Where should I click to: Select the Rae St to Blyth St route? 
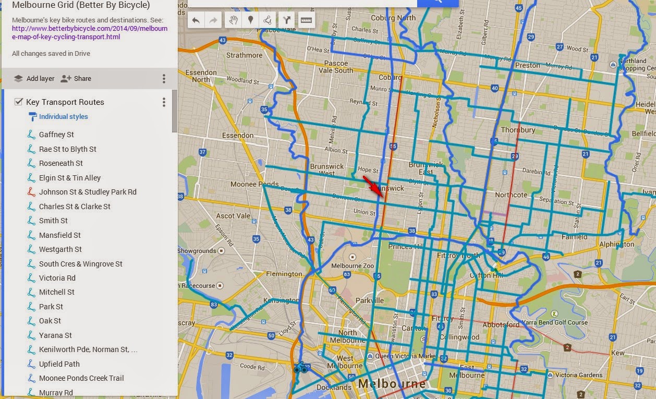click(68, 149)
